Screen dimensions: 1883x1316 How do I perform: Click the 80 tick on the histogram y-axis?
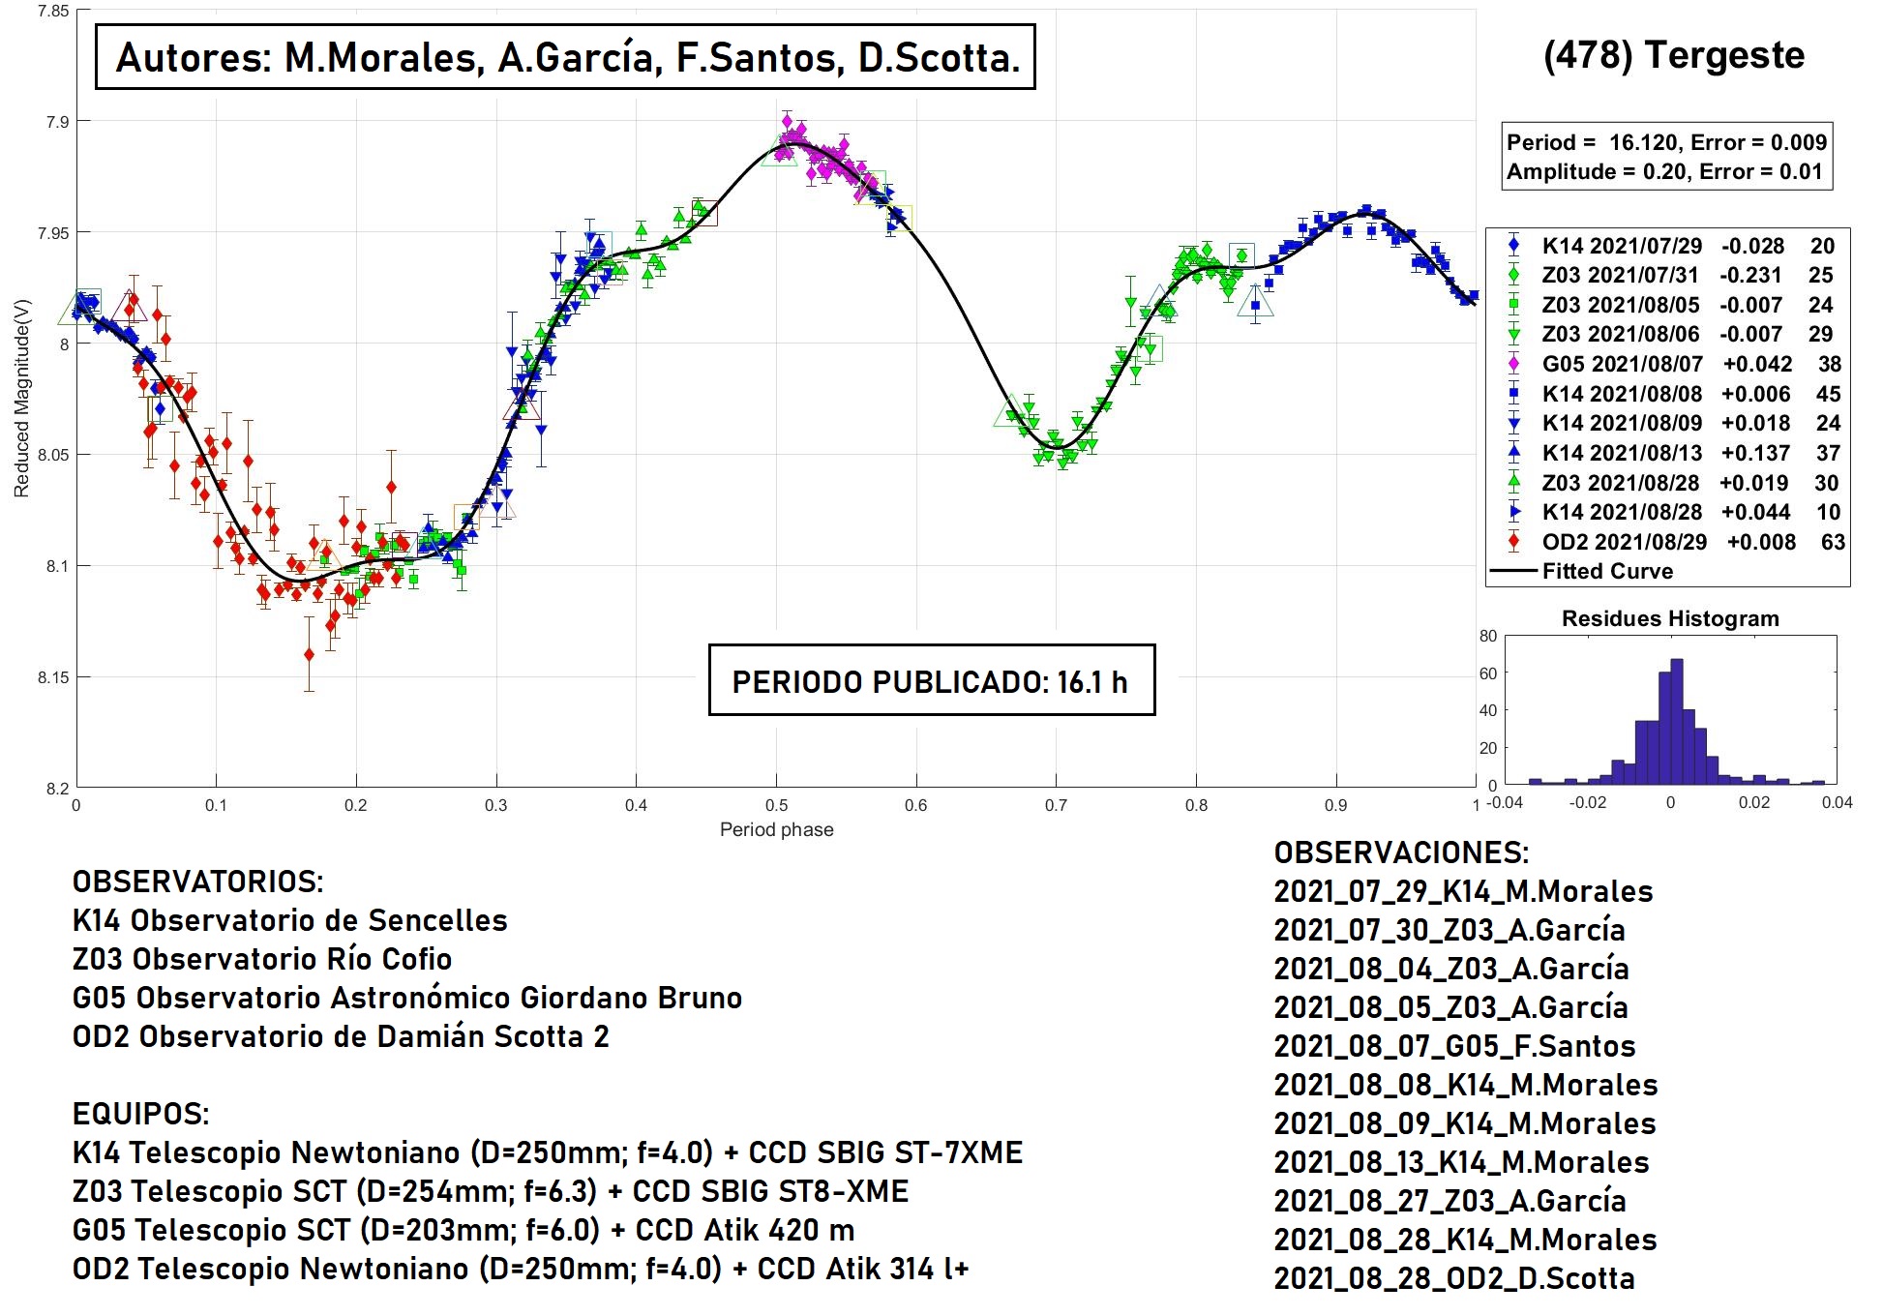pos(1488,636)
